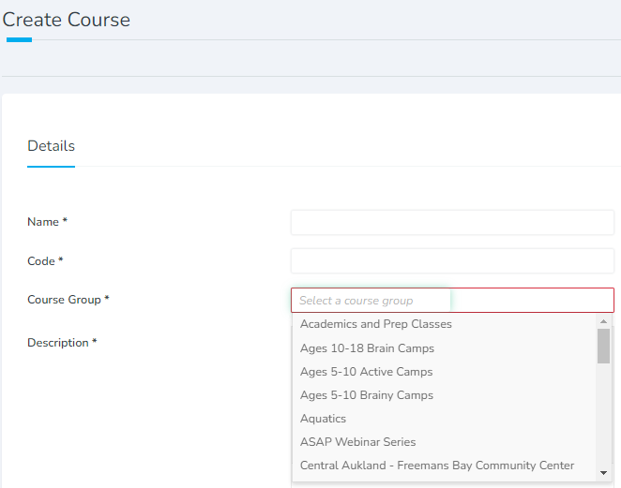Click the Name input field

click(452, 222)
